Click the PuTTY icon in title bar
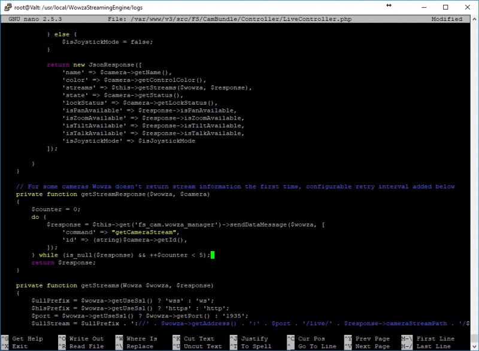This screenshot has width=479, height=351. (x=8, y=7)
